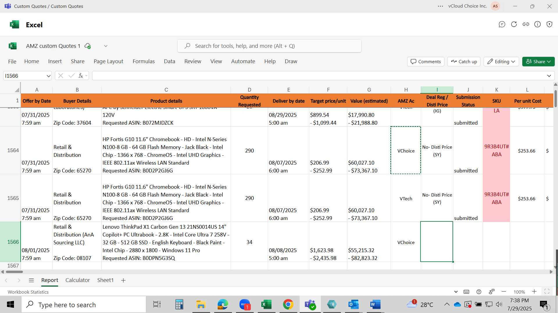Image resolution: width=558 pixels, height=313 pixels.
Task: Check the cloud save status icon
Action: 87,46
